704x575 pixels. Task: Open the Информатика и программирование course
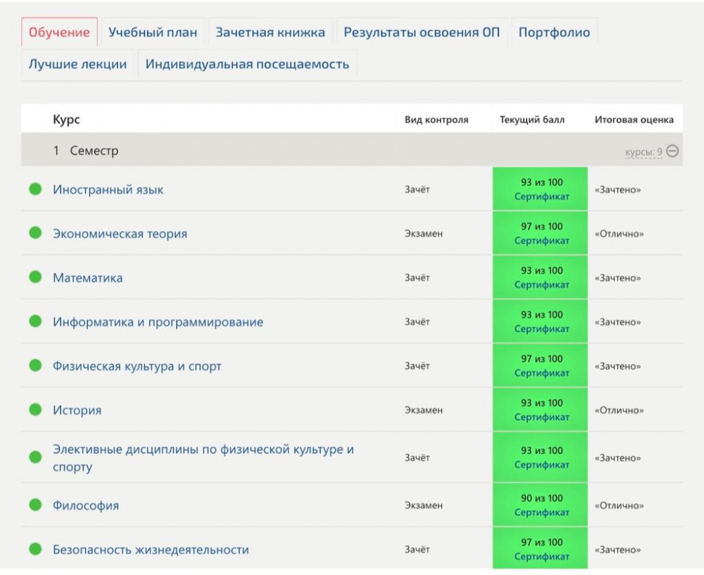(x=158, y=322)
